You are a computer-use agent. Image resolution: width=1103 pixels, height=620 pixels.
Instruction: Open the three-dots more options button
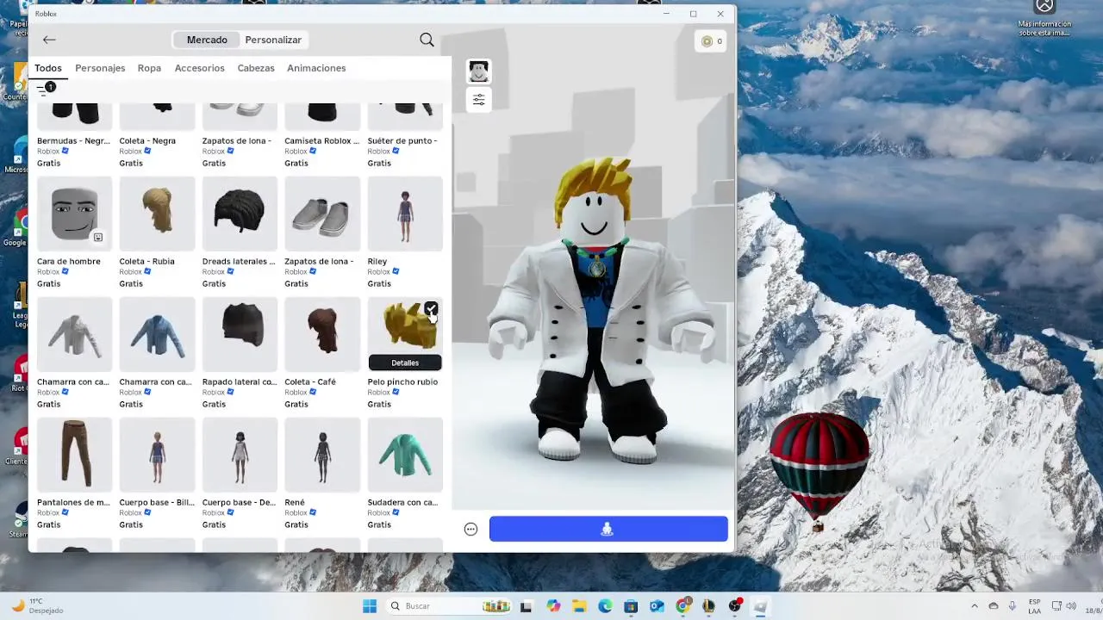coord(470,530)
